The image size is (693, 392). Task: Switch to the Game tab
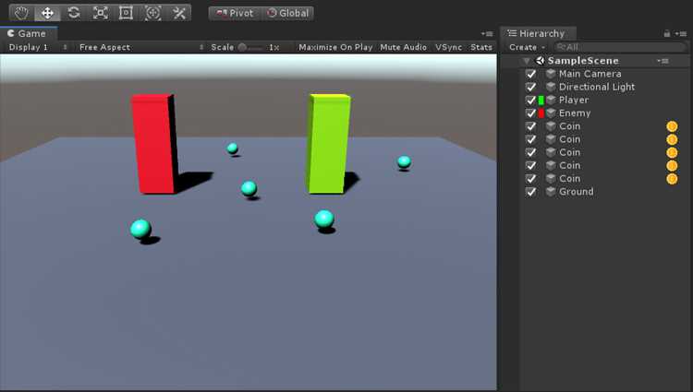coord(28,33)
